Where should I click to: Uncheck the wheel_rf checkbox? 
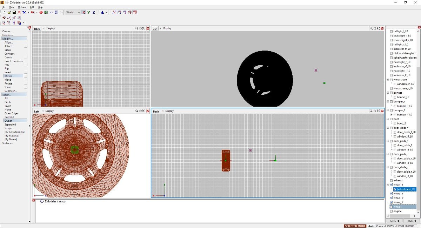click(391, 202)
